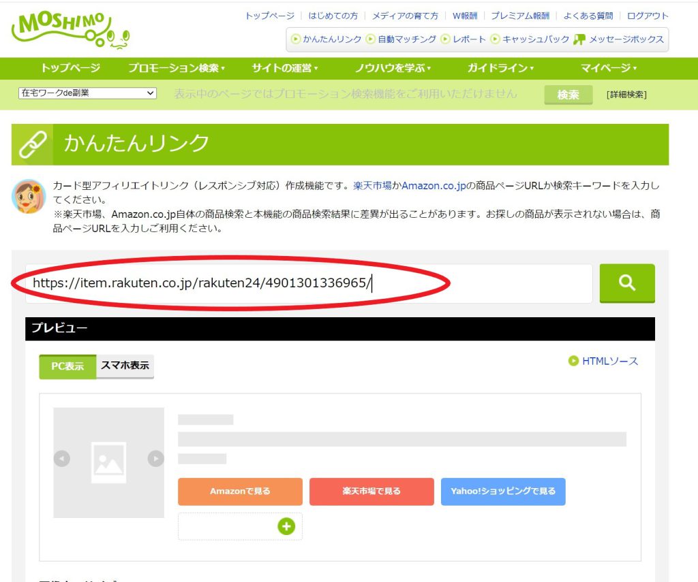Click the メディアの育て方 link
The image size is (698, 582).
tap(405, 16)
